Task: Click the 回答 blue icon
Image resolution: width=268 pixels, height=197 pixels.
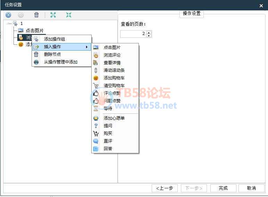Action: 96,149
